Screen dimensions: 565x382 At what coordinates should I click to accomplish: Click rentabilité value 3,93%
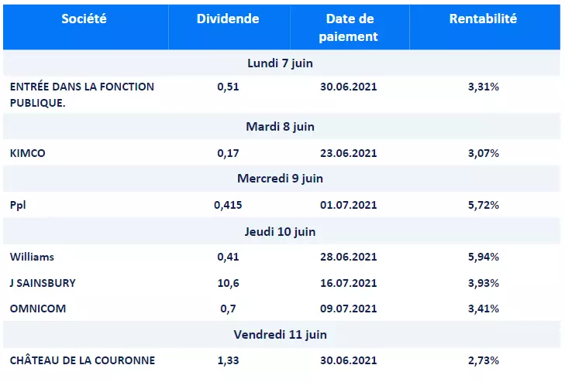coord(483,283)
